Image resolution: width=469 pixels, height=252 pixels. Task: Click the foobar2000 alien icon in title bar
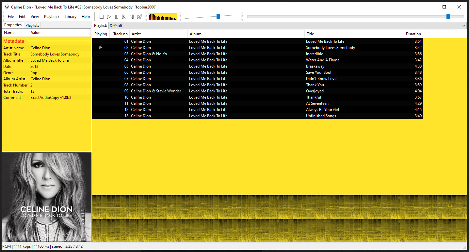point(7,7)
